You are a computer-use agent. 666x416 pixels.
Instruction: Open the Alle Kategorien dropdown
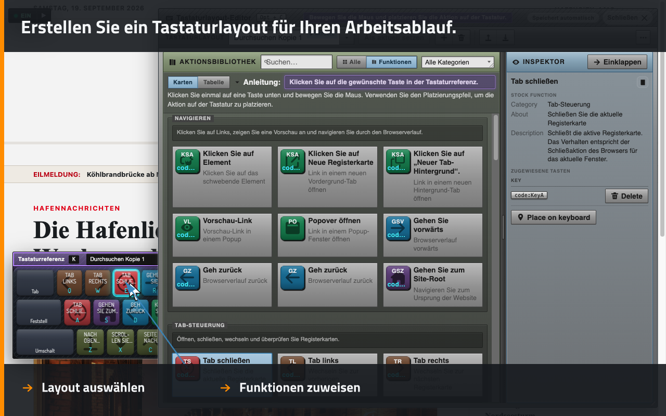point(457,62)
